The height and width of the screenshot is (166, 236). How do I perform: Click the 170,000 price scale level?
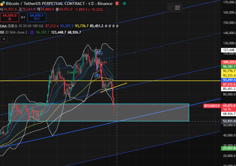point(229,2)
